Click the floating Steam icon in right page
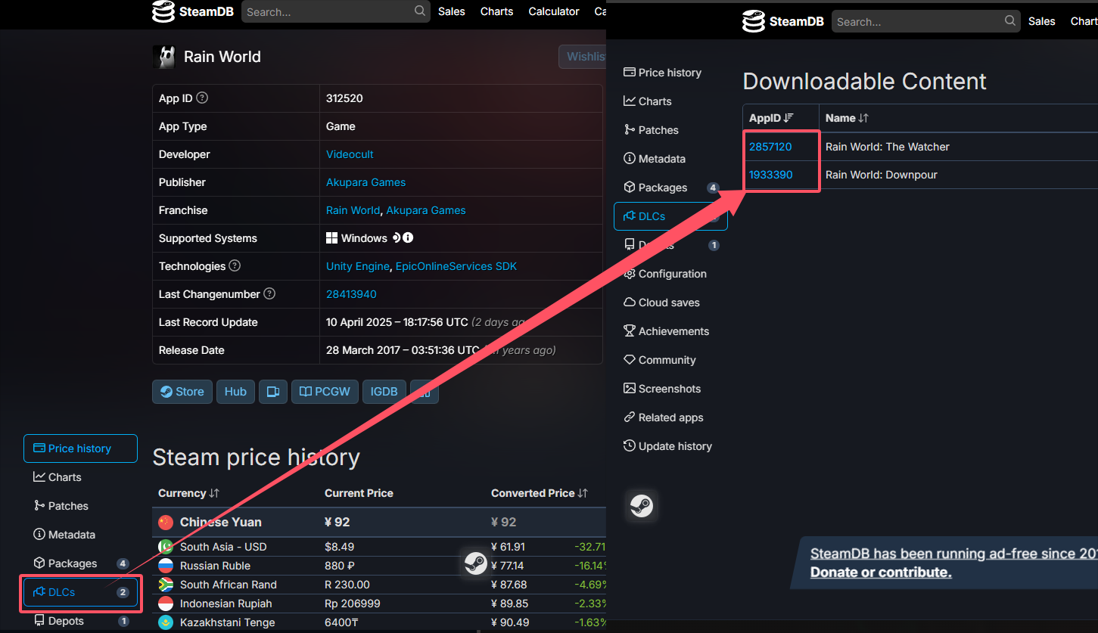Screen dimensions: 1098x633 click(642, 506)
